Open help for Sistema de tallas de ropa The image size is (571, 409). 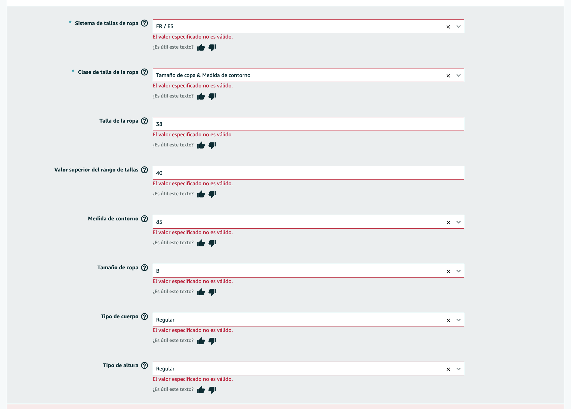[x=144, y=23]
